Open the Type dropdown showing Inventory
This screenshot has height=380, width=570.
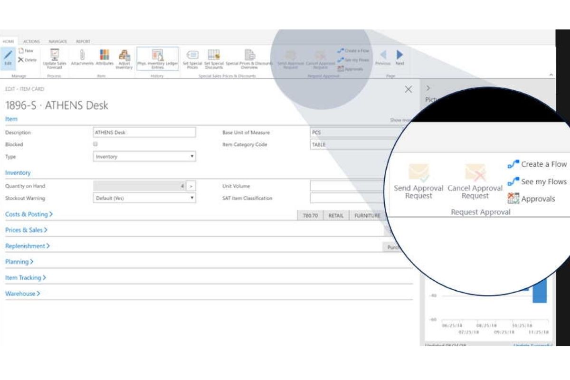(x=144, y=156)
